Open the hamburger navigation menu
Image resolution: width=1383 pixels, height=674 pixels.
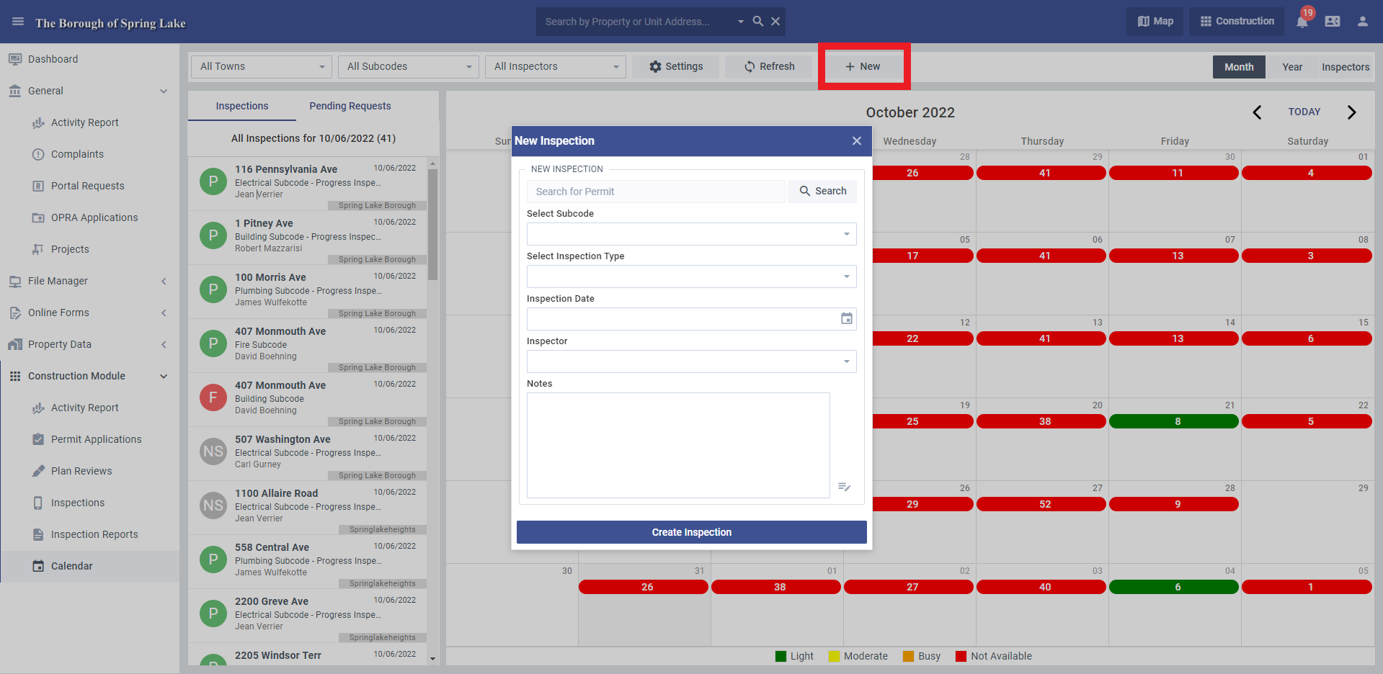[18, 22]
